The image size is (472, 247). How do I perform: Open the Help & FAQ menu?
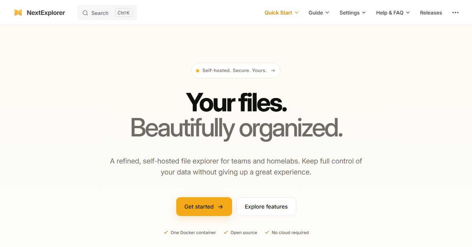pyautogui.click(x=393, y=13)
